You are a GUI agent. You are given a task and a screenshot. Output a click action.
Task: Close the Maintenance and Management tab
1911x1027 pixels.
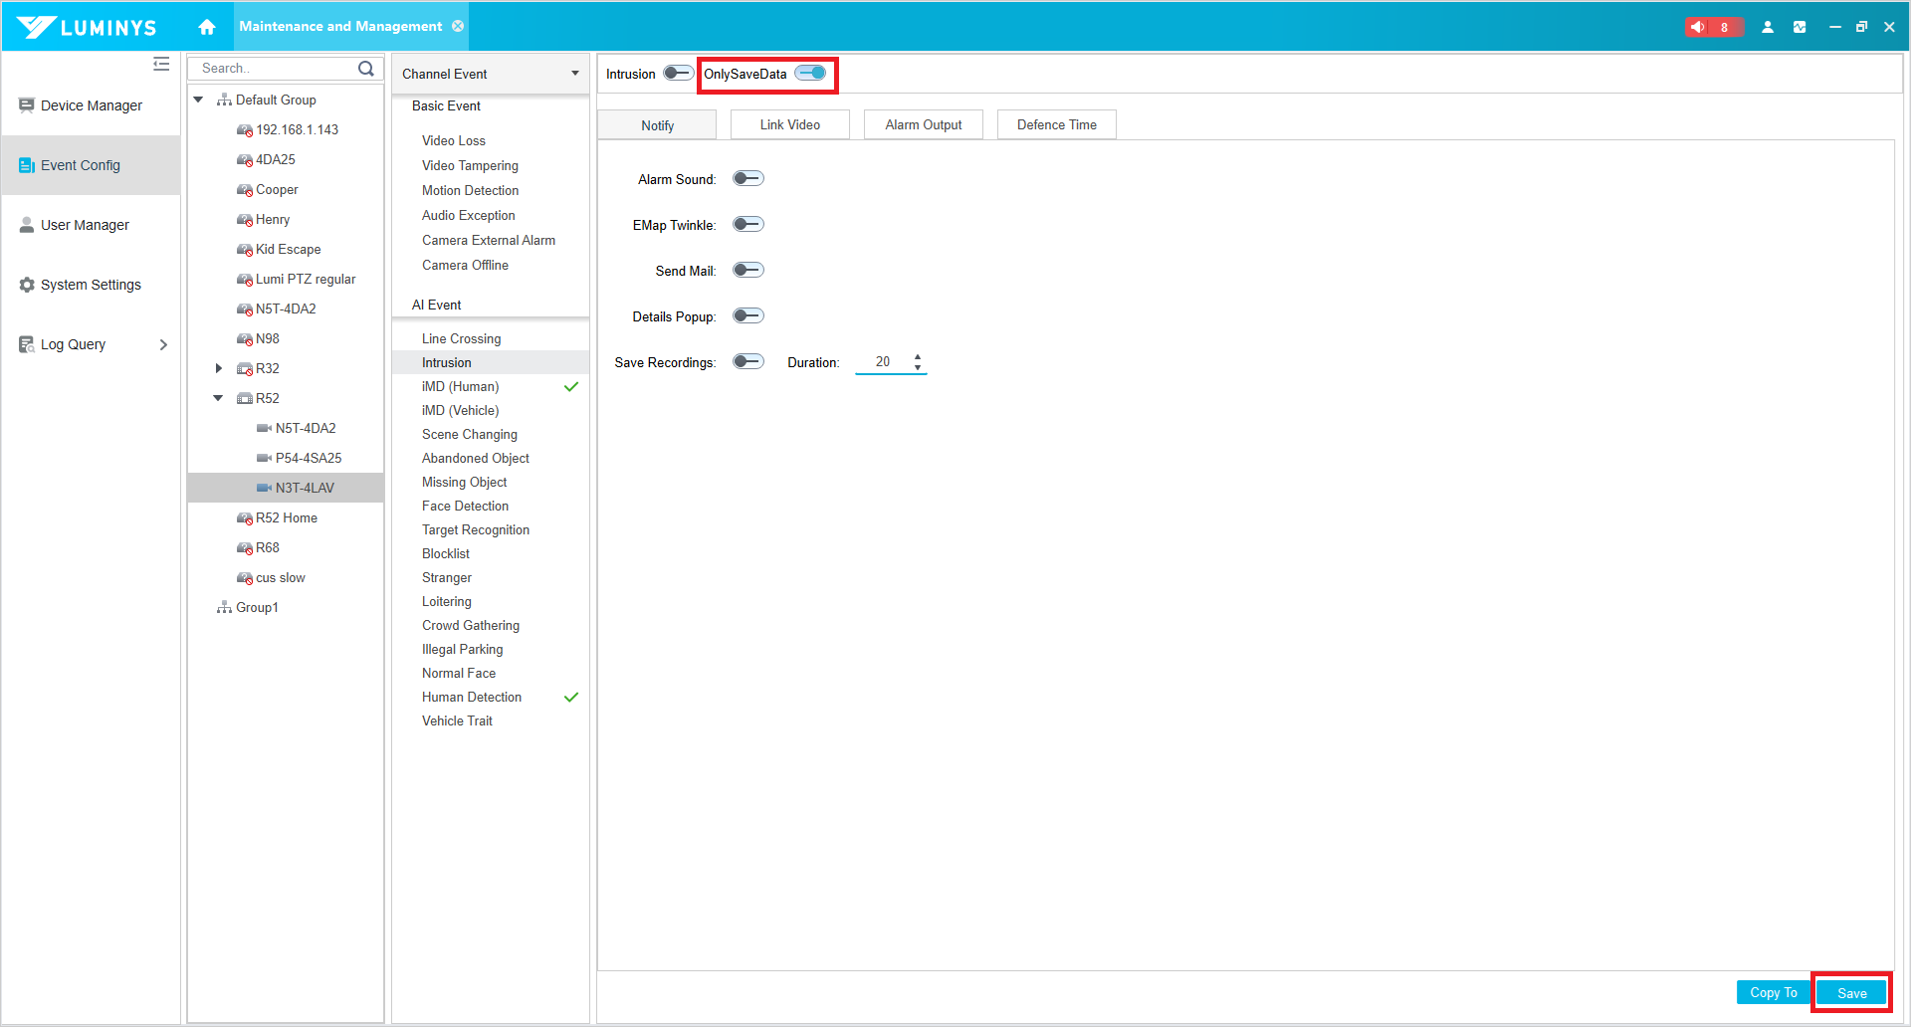tap(458, 26)
